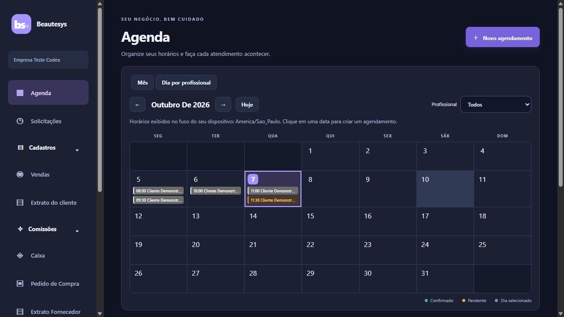The image size is (564, 317).
Task: Click the Extrato do cliente icon
Action: tap(20, 203)
